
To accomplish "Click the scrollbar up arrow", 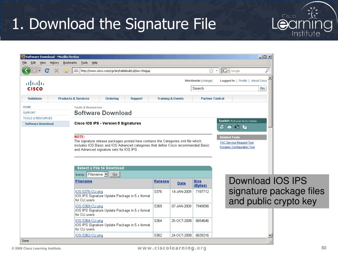I will (x=270, y=78).
